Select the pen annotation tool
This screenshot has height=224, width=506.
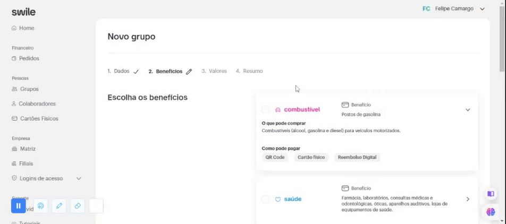tap(59, 205)
